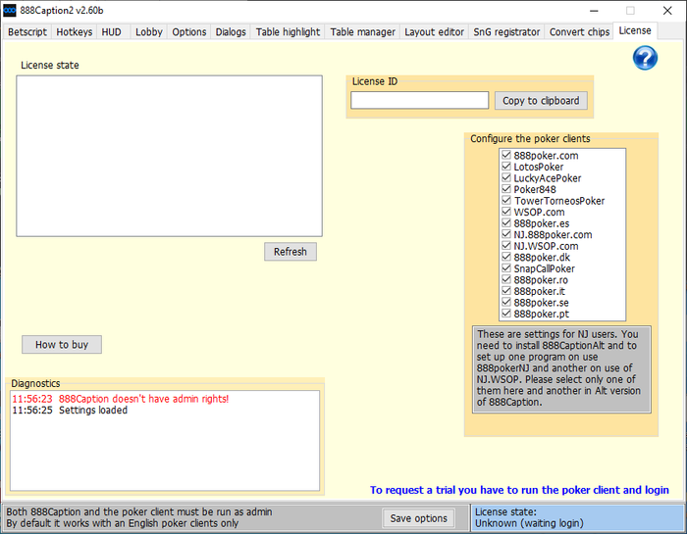This screenshot has height=534, width=687.
Task: Toggle the WSOP.com checkbox
Action: 506,212
